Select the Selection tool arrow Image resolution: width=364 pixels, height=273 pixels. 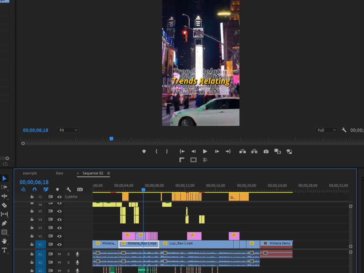pos(4,178)
